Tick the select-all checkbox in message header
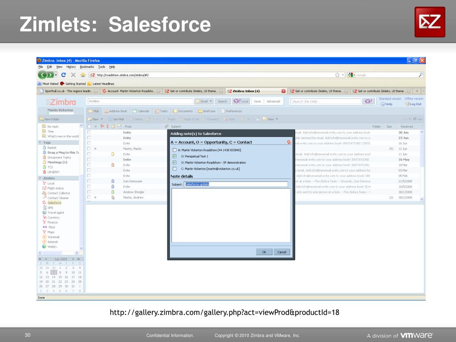Screen dimensions: 456x342 point(89,126)
